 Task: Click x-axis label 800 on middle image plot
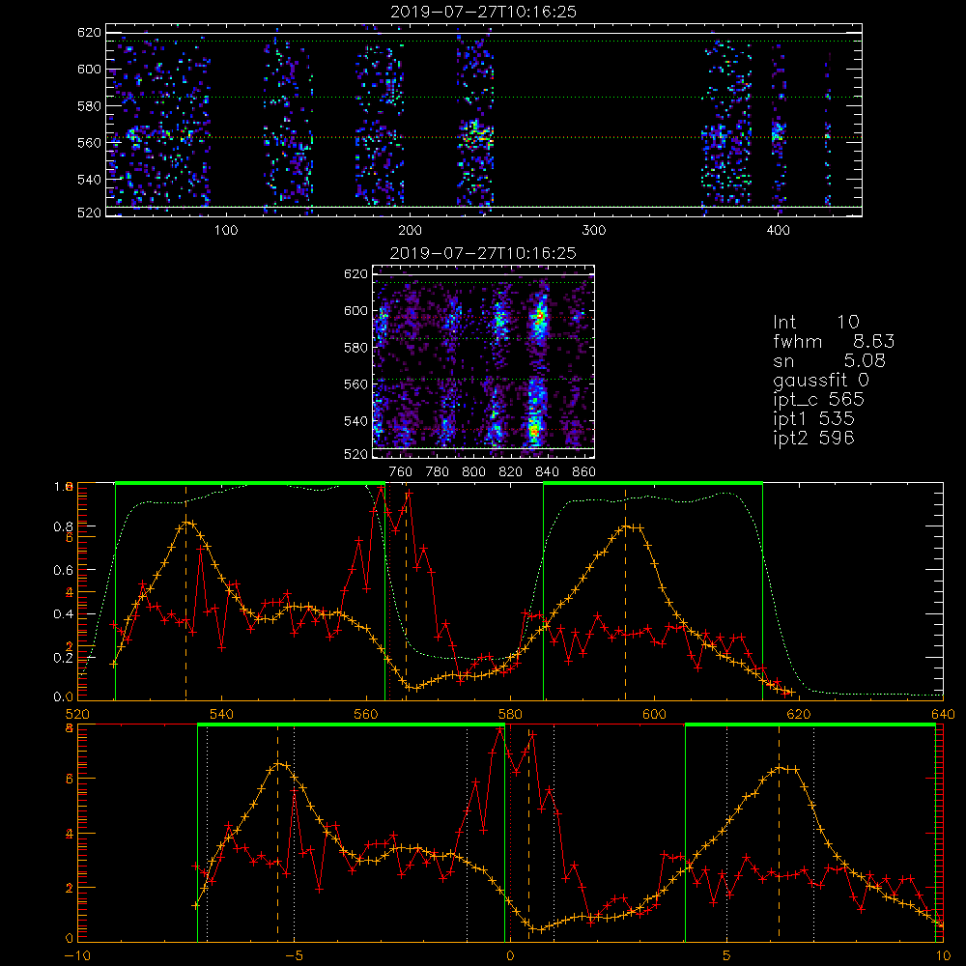pos(473,472)
